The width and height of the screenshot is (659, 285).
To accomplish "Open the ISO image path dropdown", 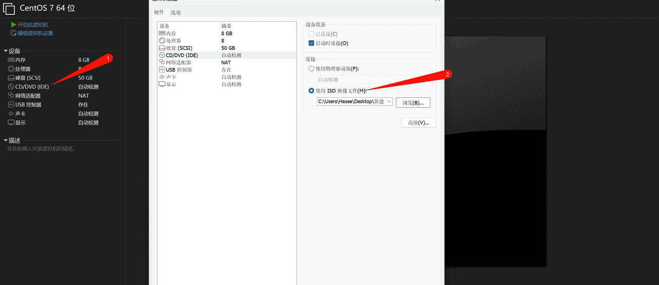I will point(389,102).
